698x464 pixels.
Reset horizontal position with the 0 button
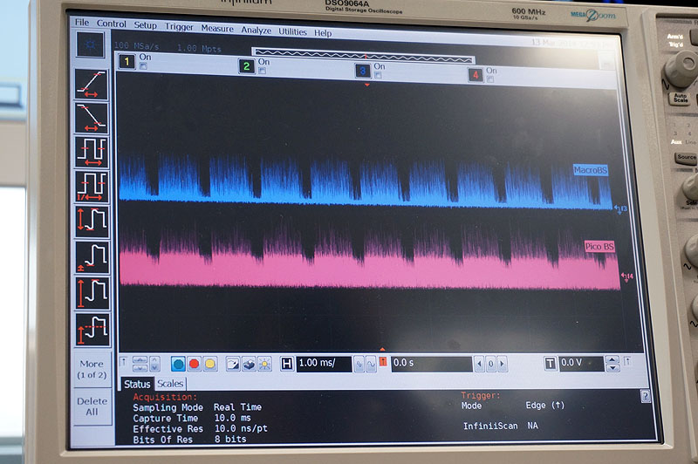490,365
